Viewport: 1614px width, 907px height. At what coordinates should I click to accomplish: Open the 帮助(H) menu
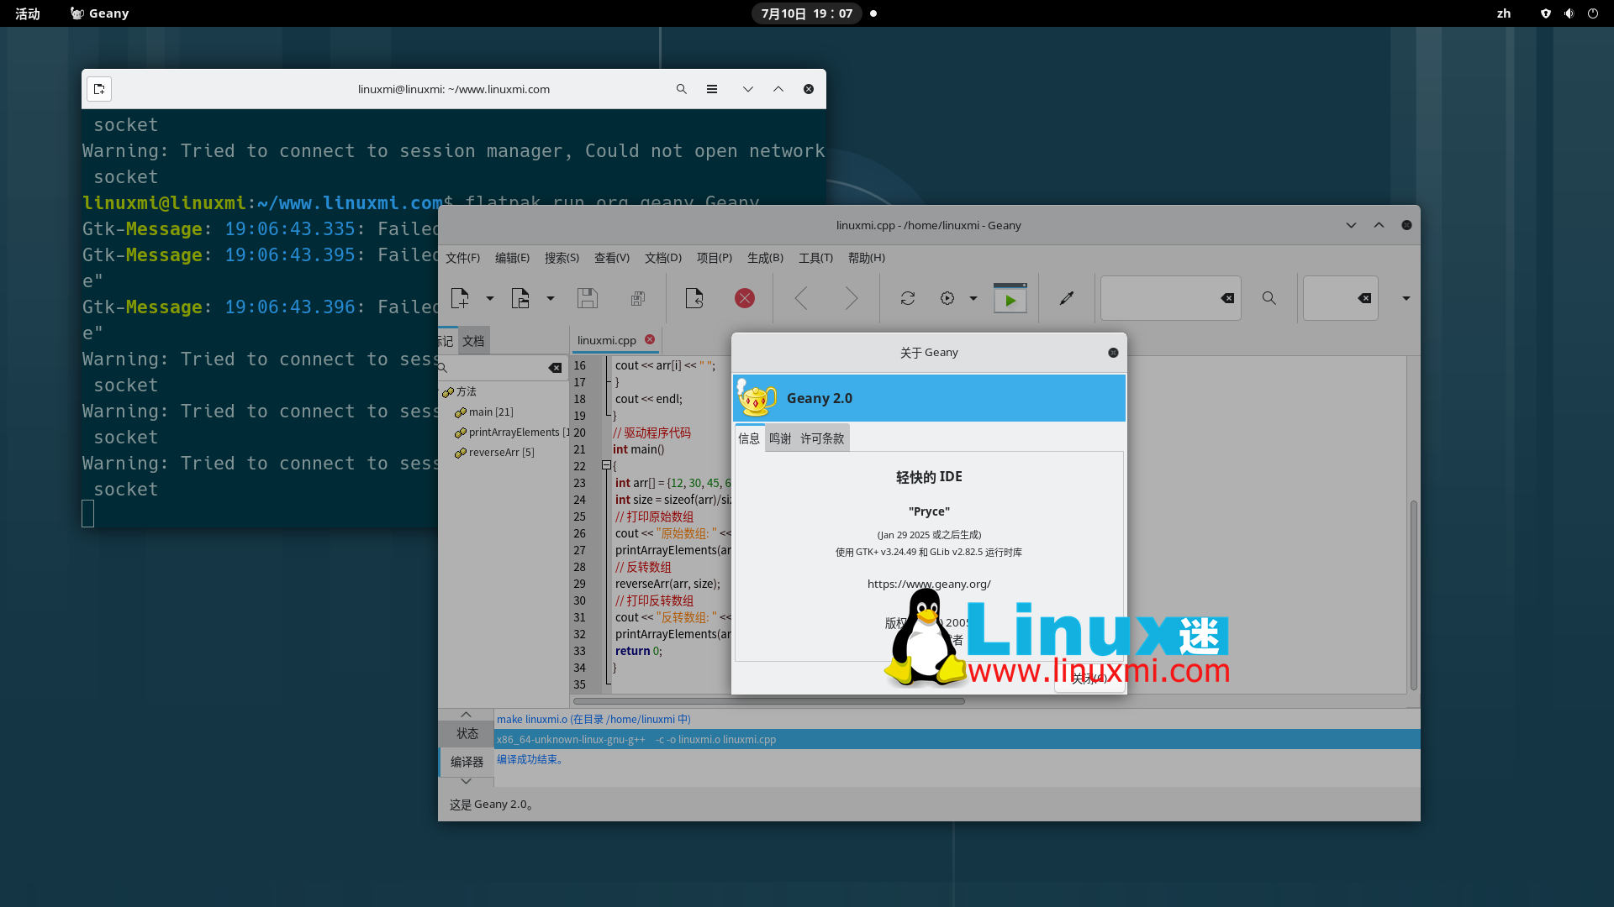coord(867,258)
